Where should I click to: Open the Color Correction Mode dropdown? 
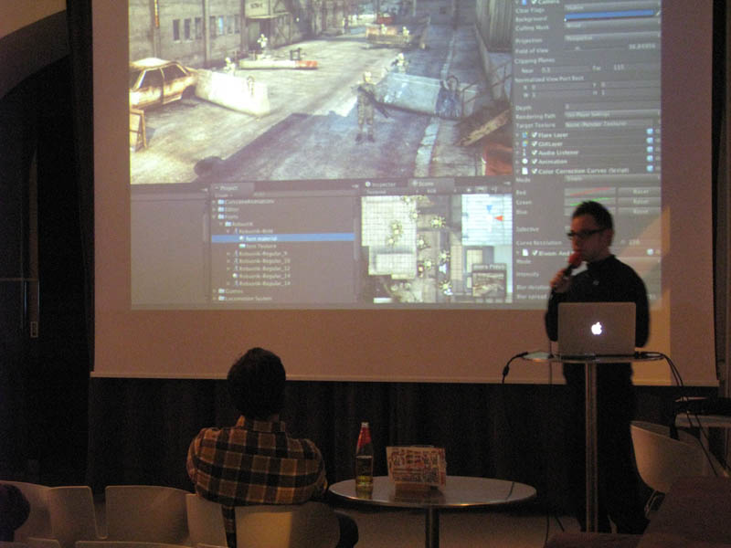click(x=611, y=178)
